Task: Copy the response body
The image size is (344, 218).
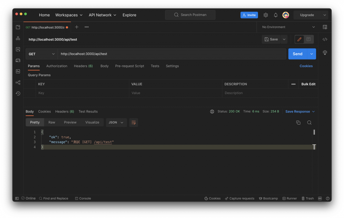Action: coord(298,123)
